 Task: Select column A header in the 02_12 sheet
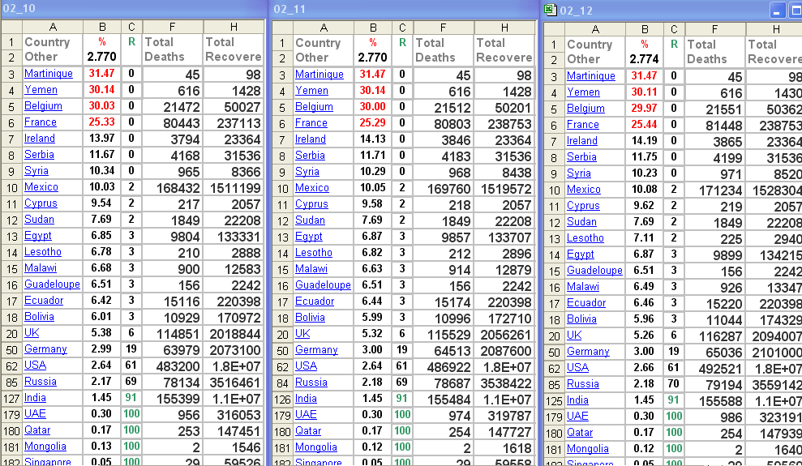click(594, 29)
